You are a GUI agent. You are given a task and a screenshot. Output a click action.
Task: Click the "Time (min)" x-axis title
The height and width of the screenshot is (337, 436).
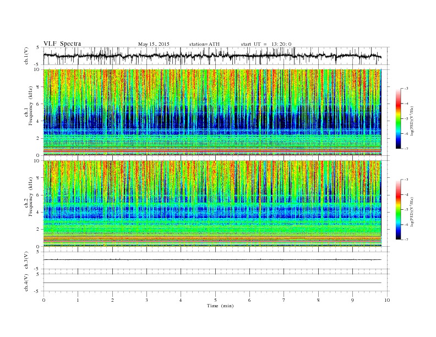[x=220, y=306]
